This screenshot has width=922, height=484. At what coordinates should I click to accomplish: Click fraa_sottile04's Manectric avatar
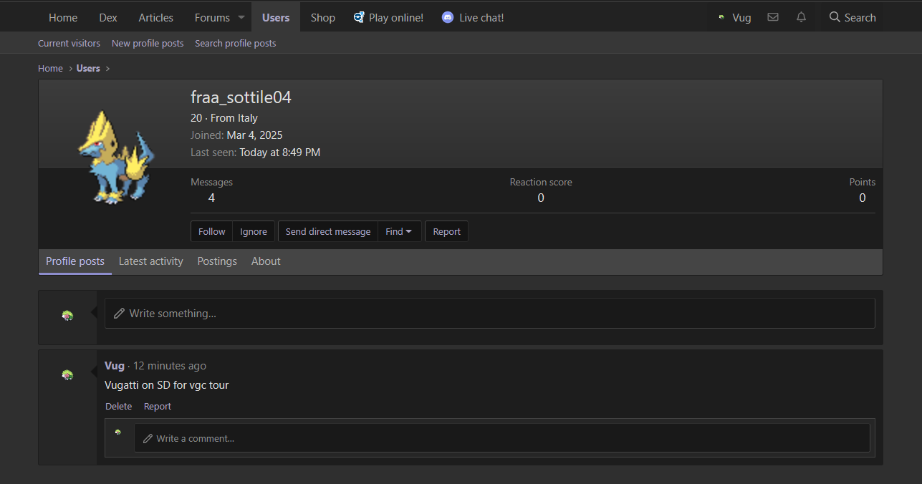pyautogui.click(x=115, y=157)
